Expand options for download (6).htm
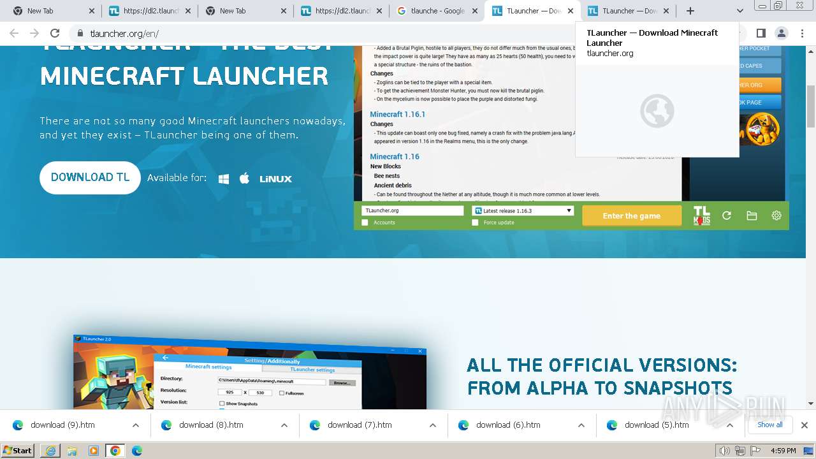This screenshot has width=816, height=459. (581, 425)
